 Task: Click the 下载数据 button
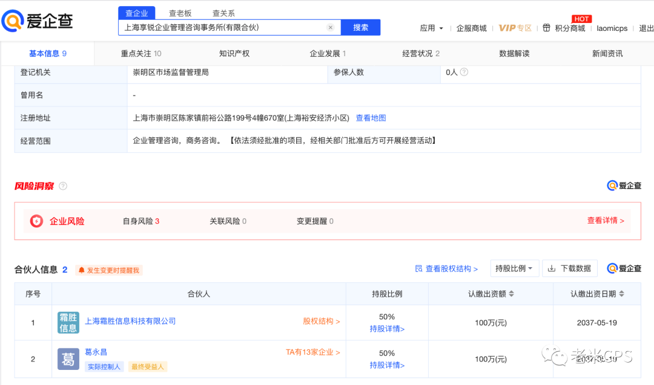[x=570, y=268]
